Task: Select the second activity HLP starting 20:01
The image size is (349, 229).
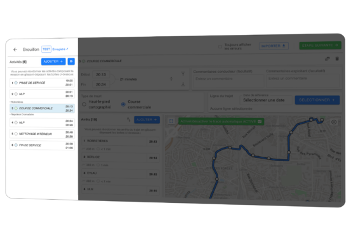Action: (42, 94)
